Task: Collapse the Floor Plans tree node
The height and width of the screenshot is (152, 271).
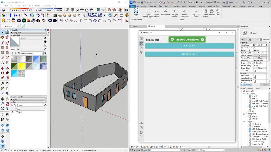Action: tap(244, 93)
